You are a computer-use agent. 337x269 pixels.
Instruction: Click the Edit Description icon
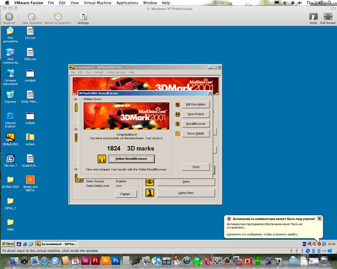click(x=178, y=105)
